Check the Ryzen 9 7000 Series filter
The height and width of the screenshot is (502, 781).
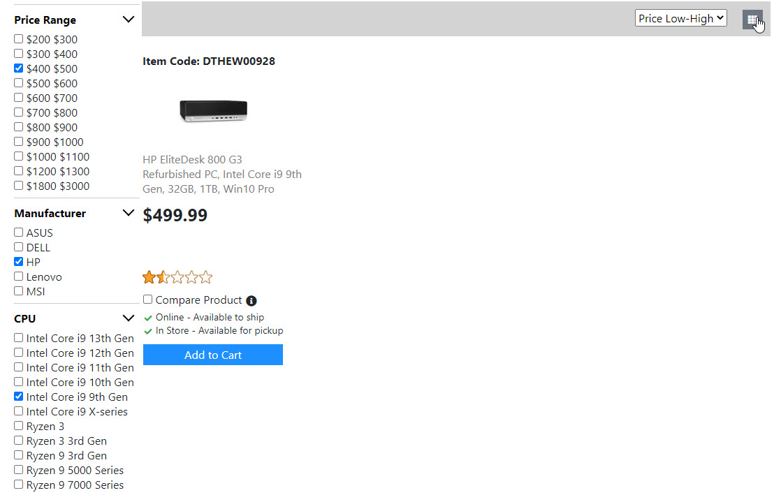(x=19, y=485)
